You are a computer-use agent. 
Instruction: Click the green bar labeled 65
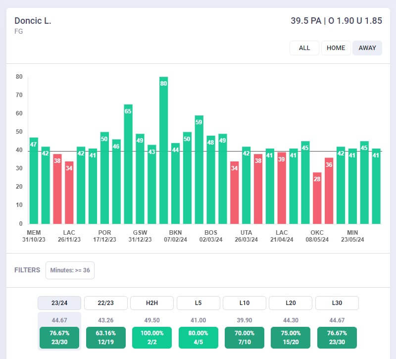pos(128,164)
